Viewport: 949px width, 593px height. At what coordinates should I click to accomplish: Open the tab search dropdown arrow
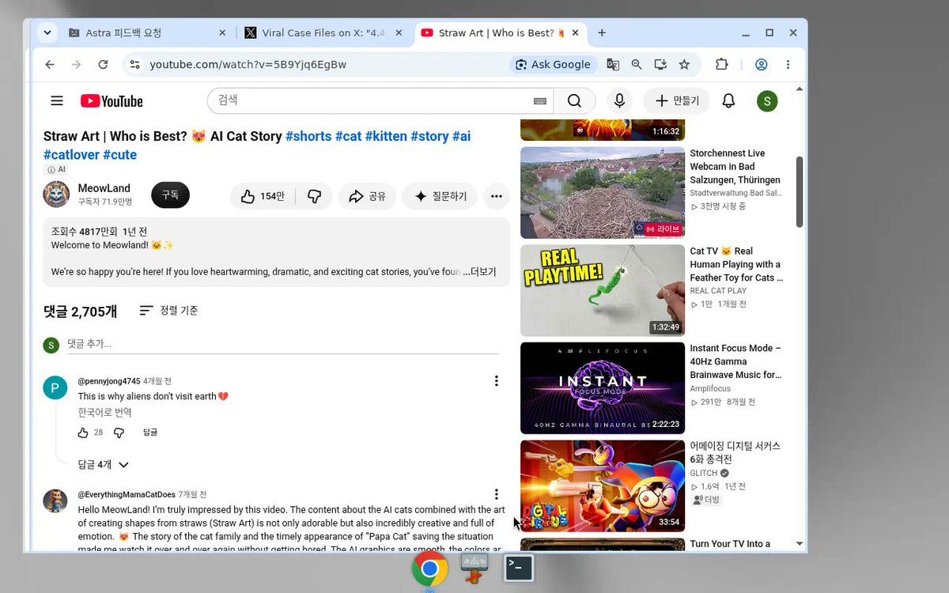coord(47,32)
